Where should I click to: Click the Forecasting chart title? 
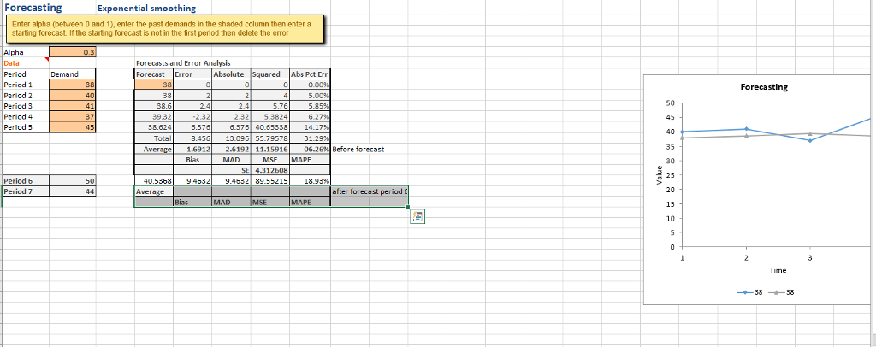pyautogui.click(x=764, y=87)
